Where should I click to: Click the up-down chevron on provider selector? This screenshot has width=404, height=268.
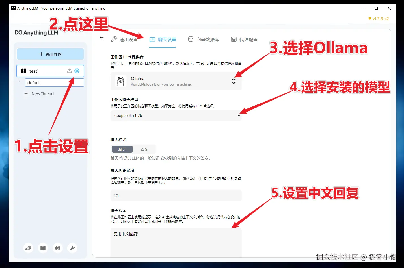point(234,81)
